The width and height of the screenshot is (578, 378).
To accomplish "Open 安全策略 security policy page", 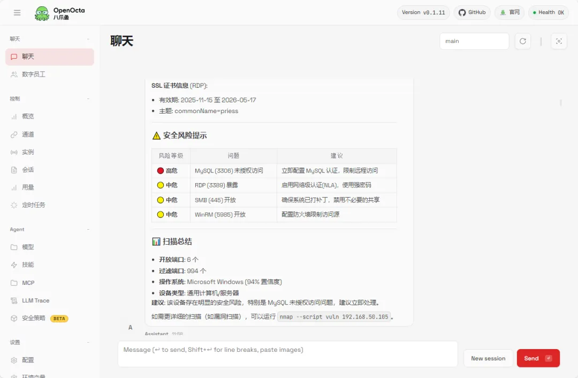I will [50, 318].
